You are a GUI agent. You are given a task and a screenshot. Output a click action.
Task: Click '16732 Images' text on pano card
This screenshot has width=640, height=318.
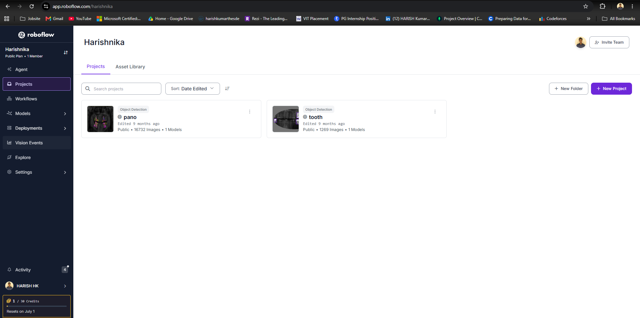147,130
